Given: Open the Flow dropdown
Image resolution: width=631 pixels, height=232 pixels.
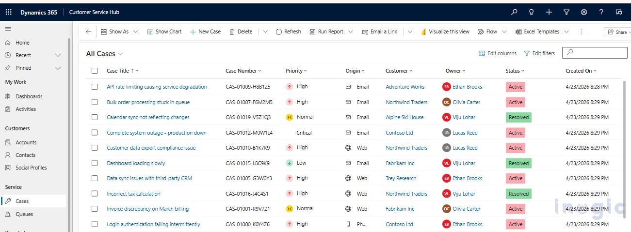Looking at the screenshot, I should pyautogui.click(x=504, y=32).
